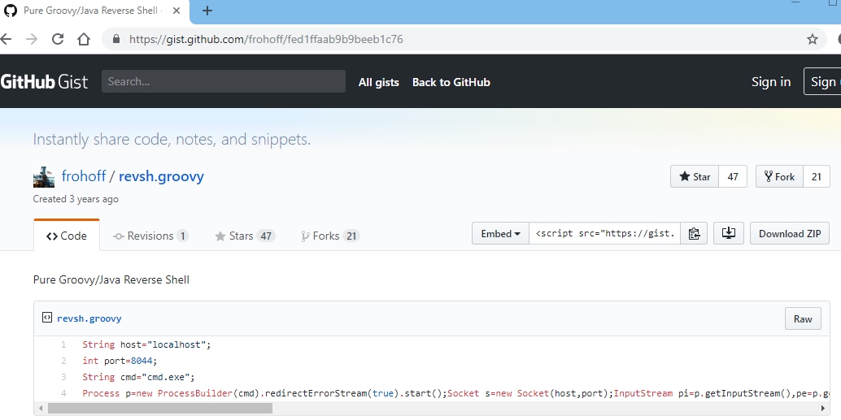The image size is (841, 420).
Task: Bookmark this page with the star icon
Action: pos(812,39)
